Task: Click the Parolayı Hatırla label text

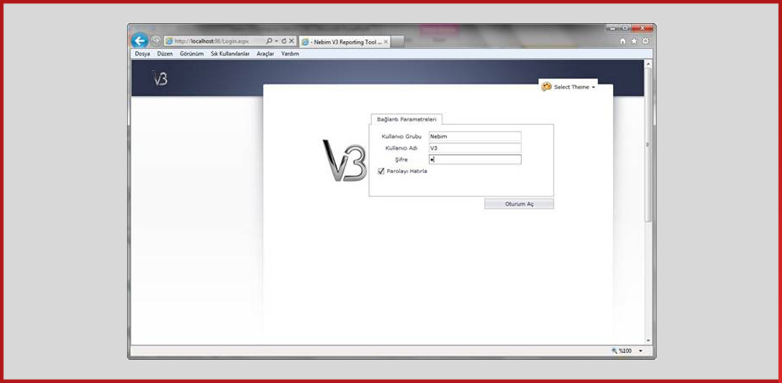Action: [x=407, y=171]
